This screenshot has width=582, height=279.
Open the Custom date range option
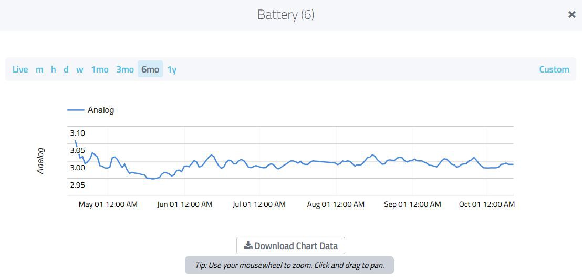[x=554, y=69]
